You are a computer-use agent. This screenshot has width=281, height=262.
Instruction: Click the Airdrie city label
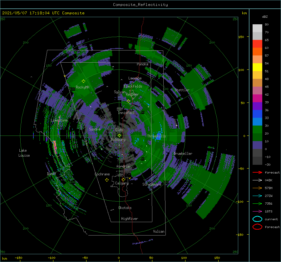tap(123, 166)
